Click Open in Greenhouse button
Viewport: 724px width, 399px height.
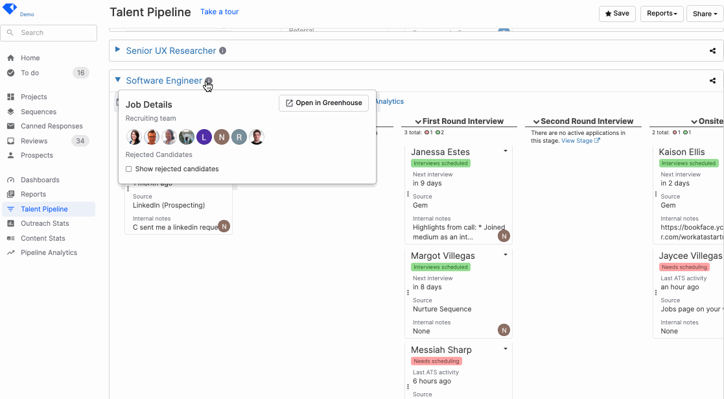point(323,103)
